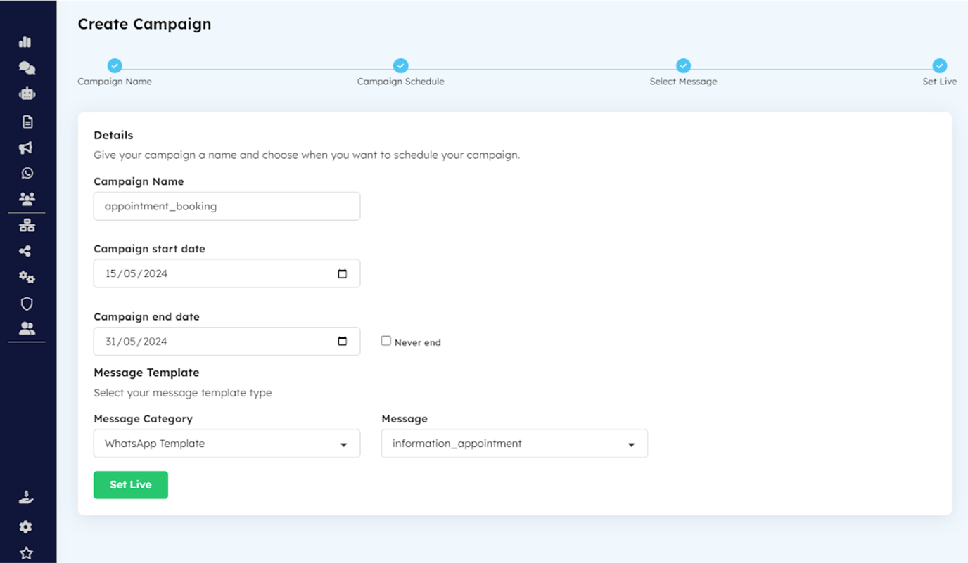Select the star icon in sidebar
The height and width of the screenshot is (563, 968).
26,552
